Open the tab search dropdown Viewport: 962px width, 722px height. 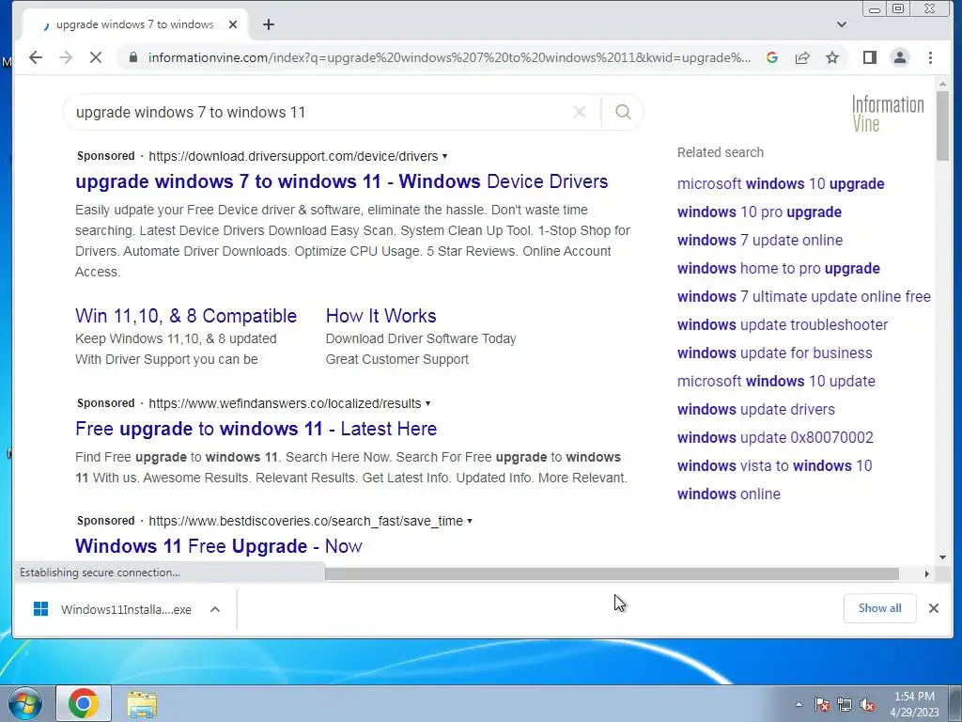(842, 24)
